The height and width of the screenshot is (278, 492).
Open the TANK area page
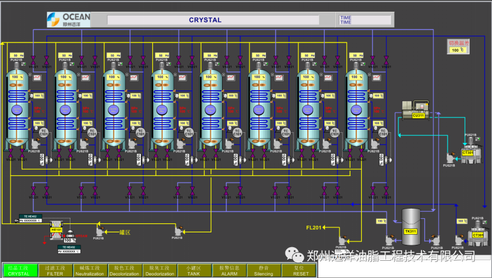click(x=194, y=271)
